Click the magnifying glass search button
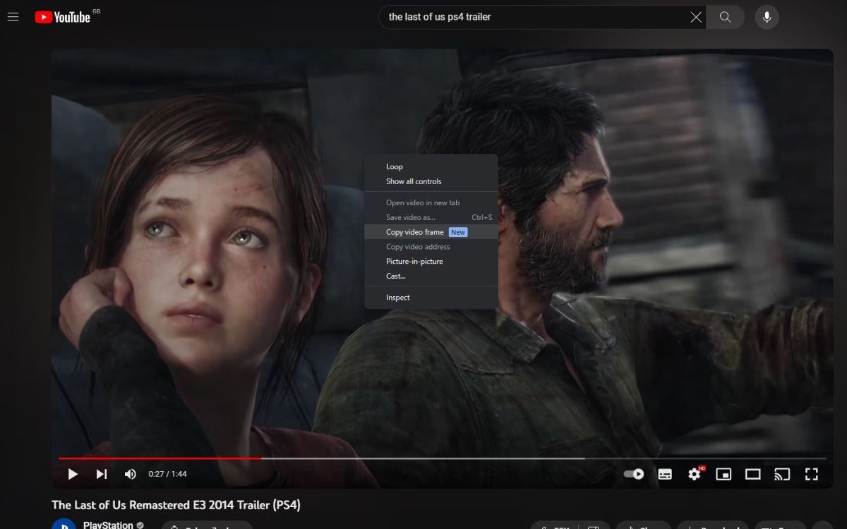This screenshot has height=529, width=847. 725,17
